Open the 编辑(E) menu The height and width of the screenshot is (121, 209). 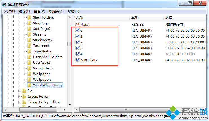(24, 11)
